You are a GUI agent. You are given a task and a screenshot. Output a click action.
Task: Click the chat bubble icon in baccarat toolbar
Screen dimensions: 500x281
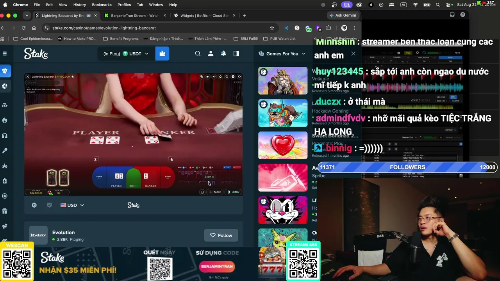tap(202, 76)
